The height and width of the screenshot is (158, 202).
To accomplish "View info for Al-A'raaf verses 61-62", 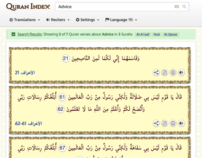I will 173,123.
